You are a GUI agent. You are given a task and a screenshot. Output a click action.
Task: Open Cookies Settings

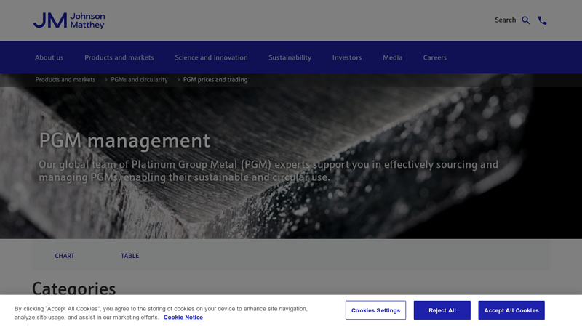coord(375,310)
